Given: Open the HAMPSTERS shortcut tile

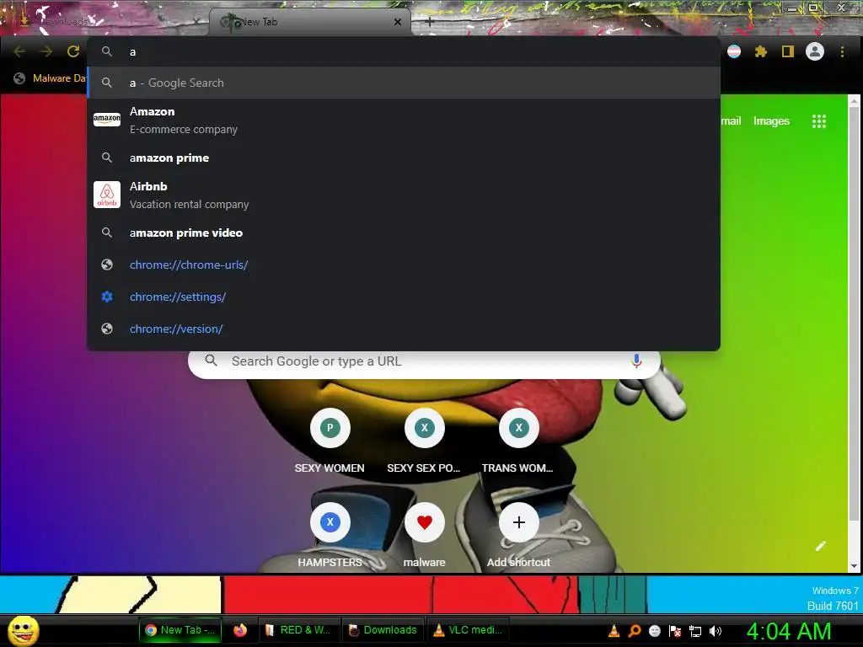Looking at the screenshot, I should [x=330, y=536].
